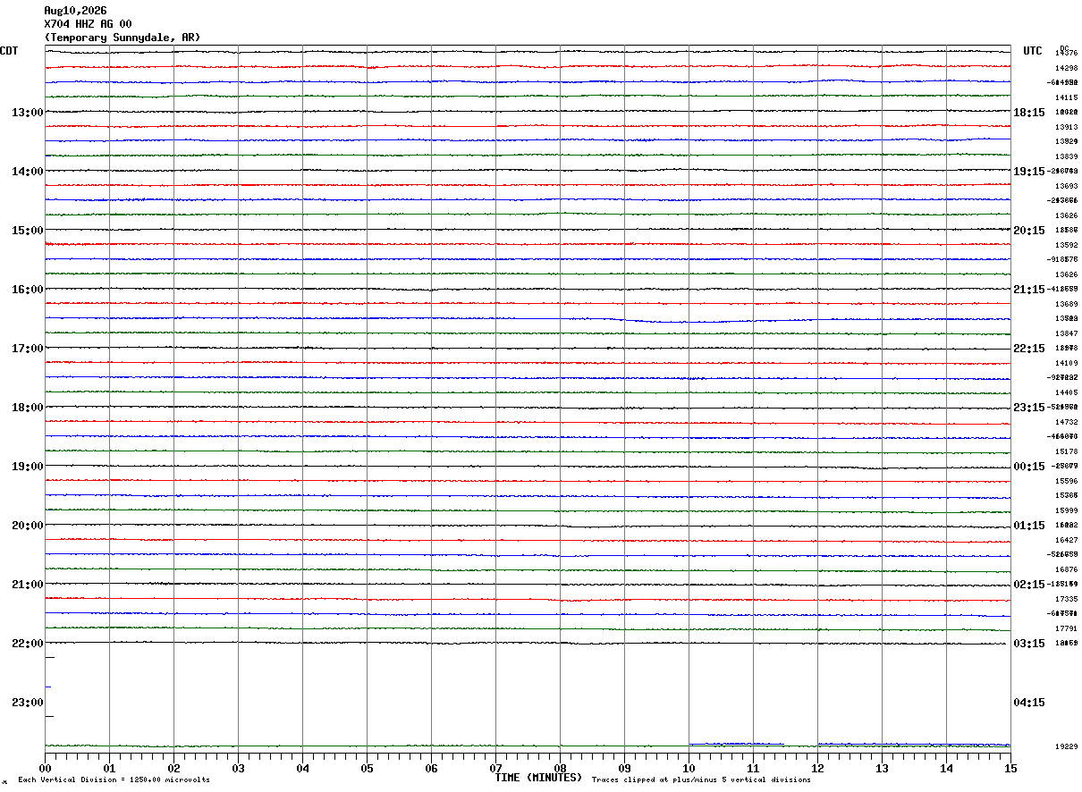Image resolution: width=1082 pixels, height=792 pixels.
Task: Click the 13:00 CDT time label
Action: click(x=27, y=113)
